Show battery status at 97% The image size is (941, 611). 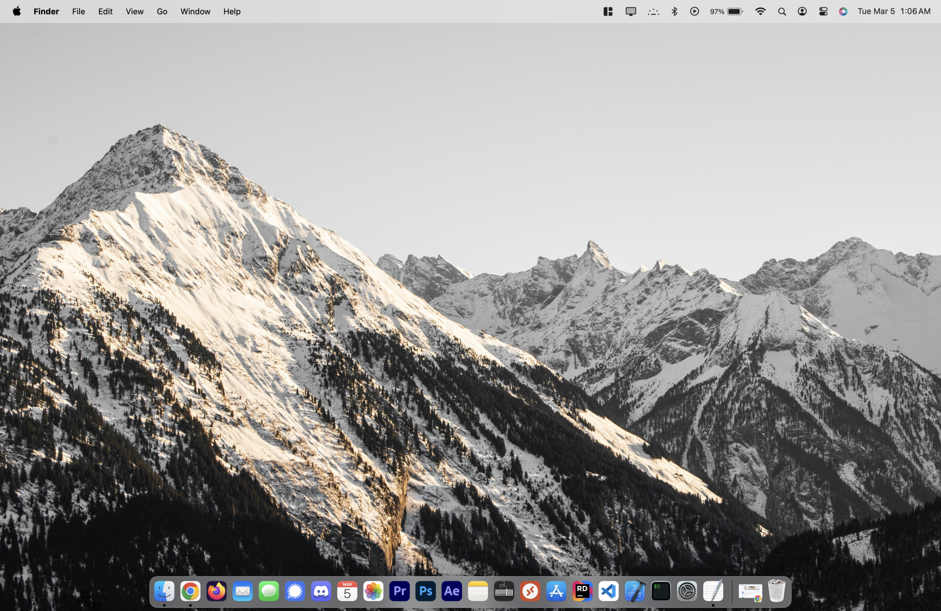point(726,11)
